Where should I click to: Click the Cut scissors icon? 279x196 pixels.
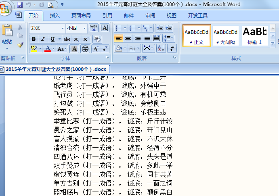point(20,27)
